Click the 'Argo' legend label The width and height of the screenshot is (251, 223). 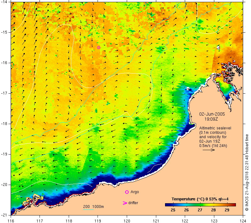tap(135, 192)
